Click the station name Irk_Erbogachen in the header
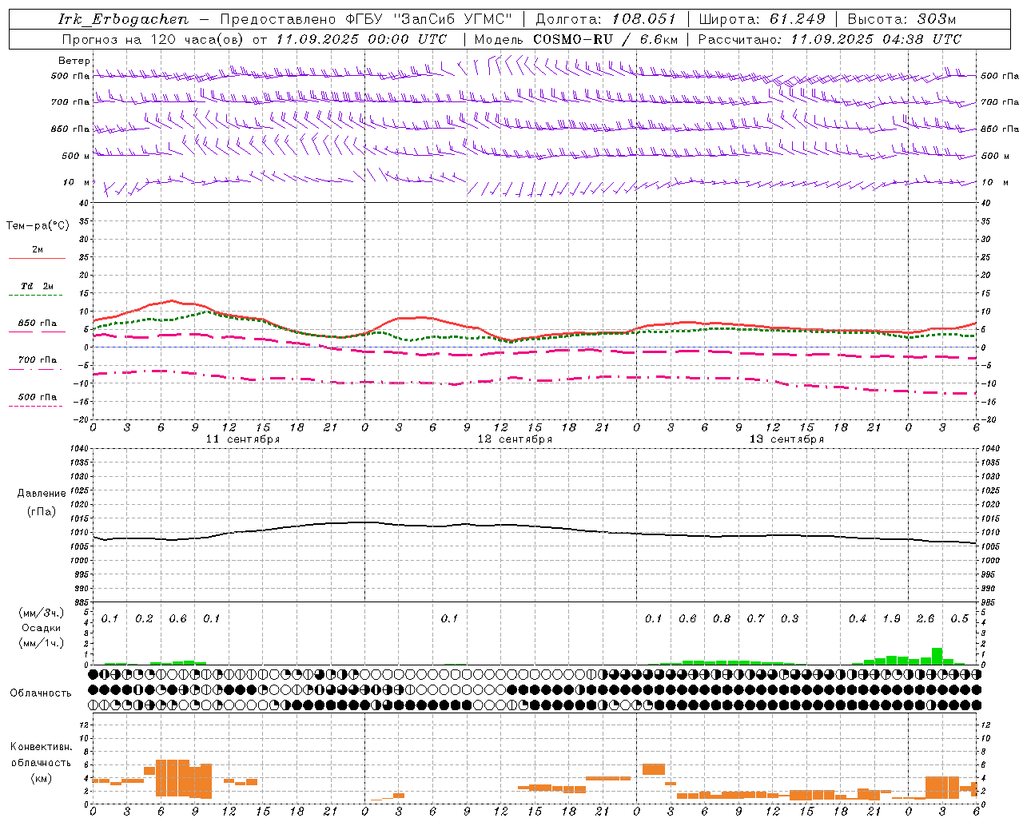 tap(124, 19)
